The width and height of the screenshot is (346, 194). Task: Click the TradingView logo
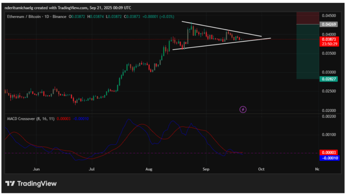coord(31,184)
